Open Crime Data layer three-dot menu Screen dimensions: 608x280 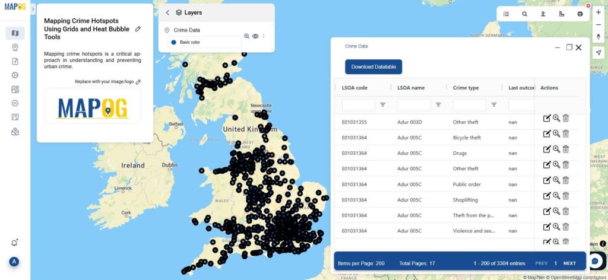coord(264,36)
